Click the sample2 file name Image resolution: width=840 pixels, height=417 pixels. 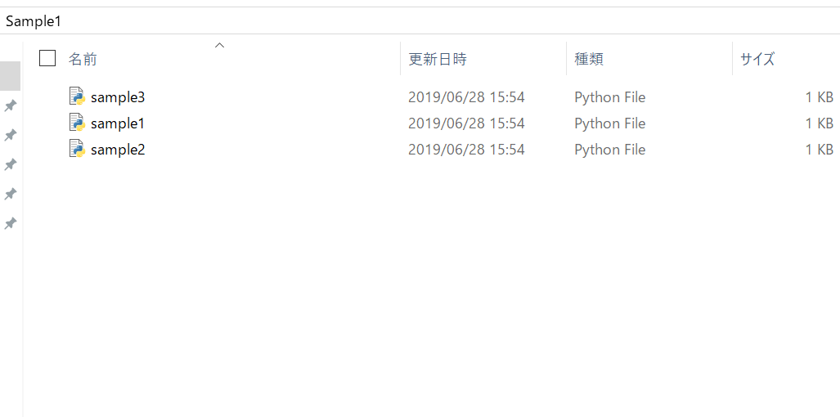(118, 149)
